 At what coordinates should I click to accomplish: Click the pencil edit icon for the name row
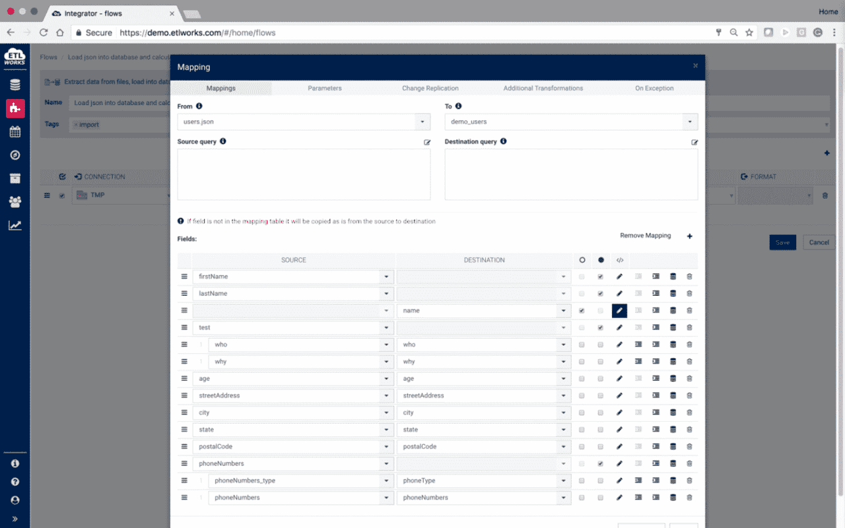point(619,311)
